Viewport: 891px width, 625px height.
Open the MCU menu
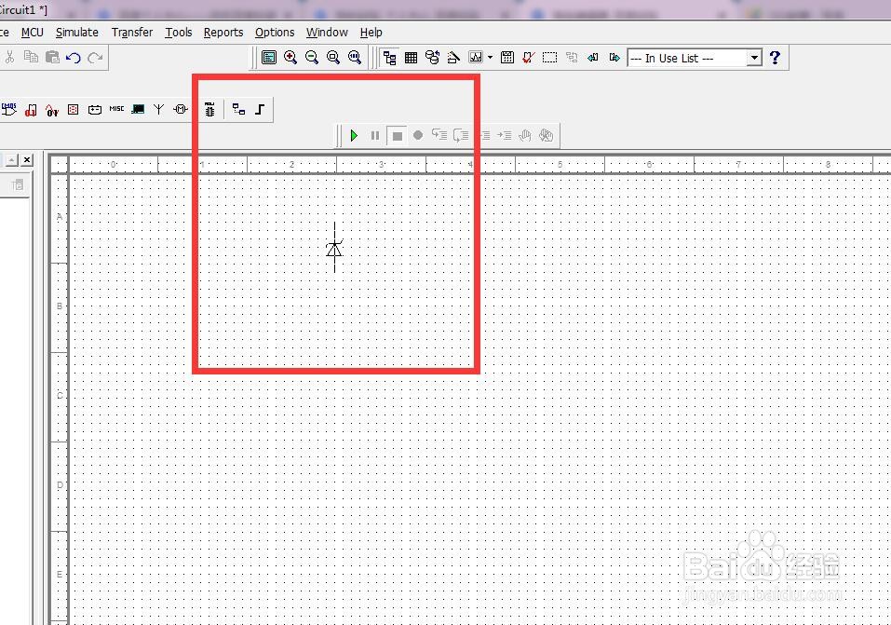pyautogui.click(x=33, y=33)
